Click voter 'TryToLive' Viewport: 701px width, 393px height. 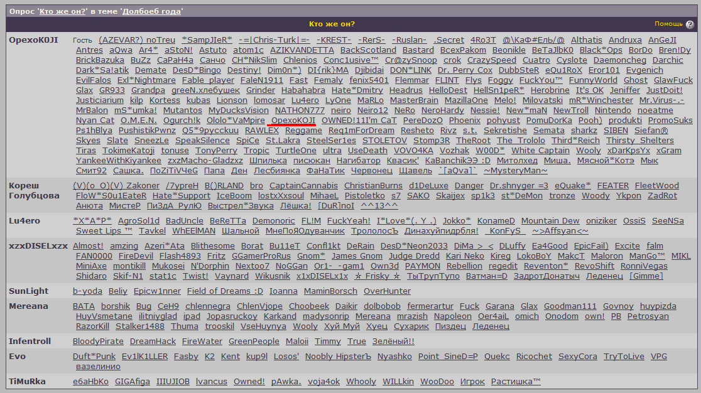point(624,357)
